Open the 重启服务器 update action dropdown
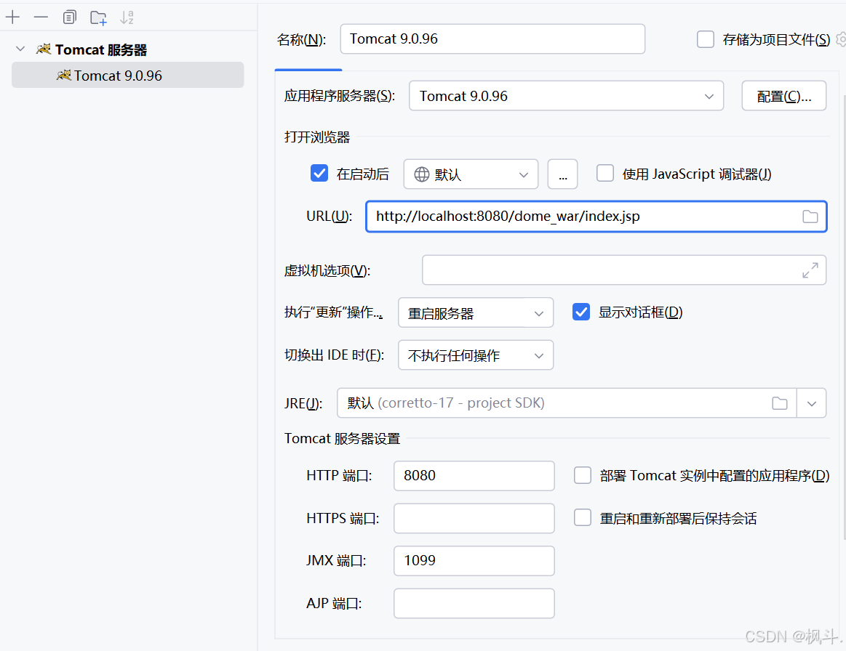The image size is (846, 651). (x=476, y=312)
